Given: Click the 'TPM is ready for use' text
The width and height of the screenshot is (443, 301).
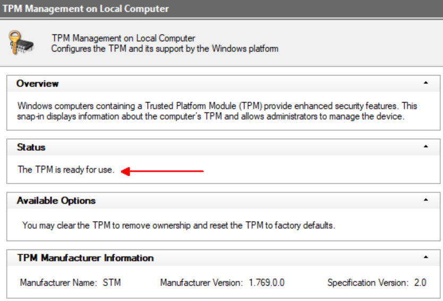Looking at the screenshot, I should (66, 170).
